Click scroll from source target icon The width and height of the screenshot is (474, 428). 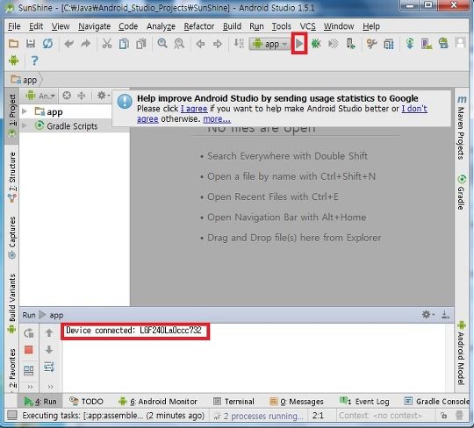[67, 96]
